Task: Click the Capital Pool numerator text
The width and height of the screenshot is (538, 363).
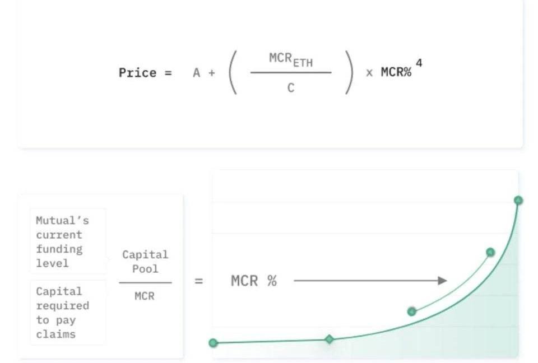Action: 146,262
